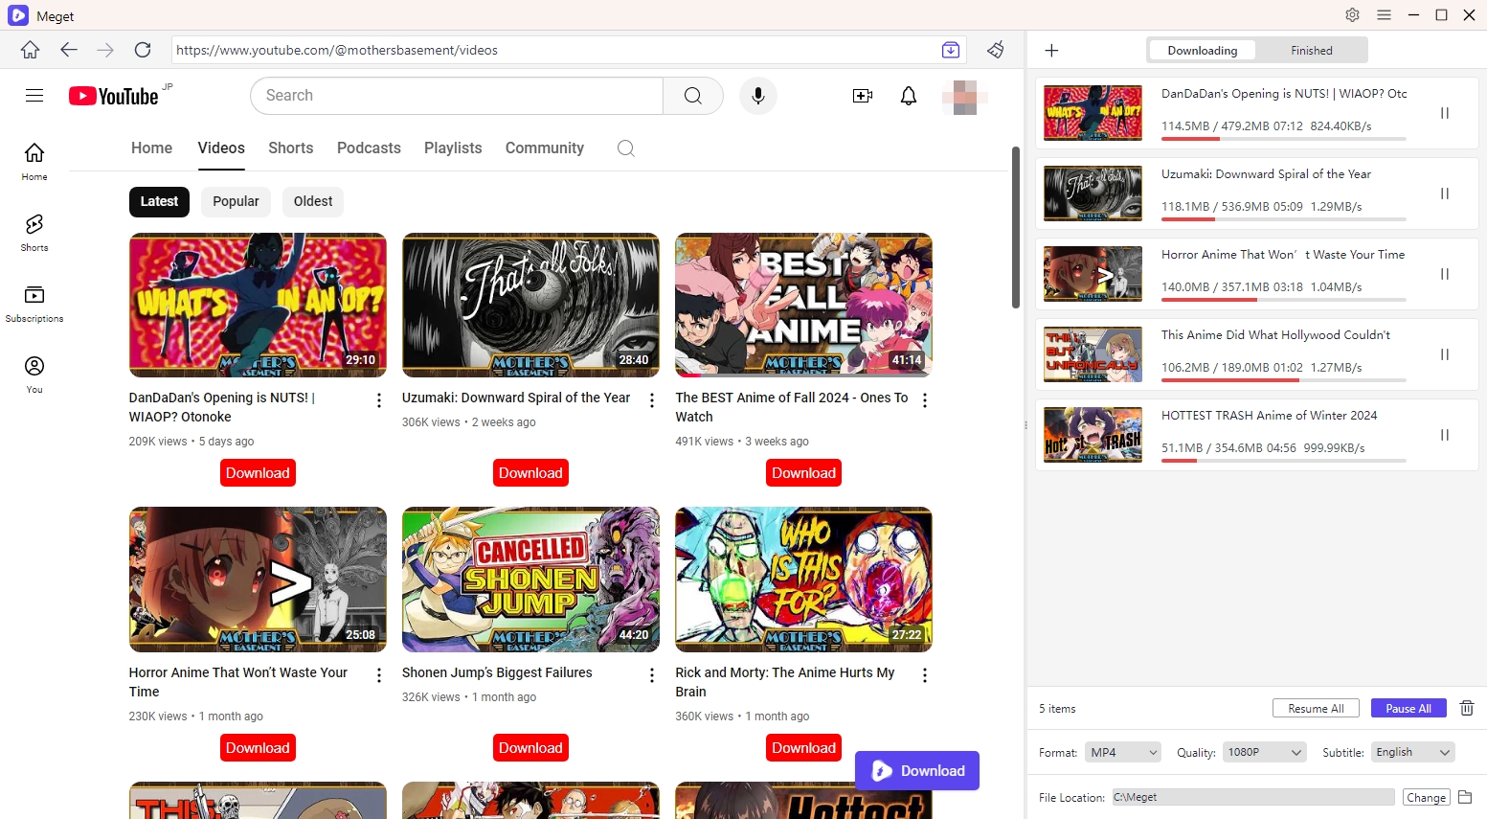
Task: Open Home in the YouTube sidebar
Action: click(34, 161)
